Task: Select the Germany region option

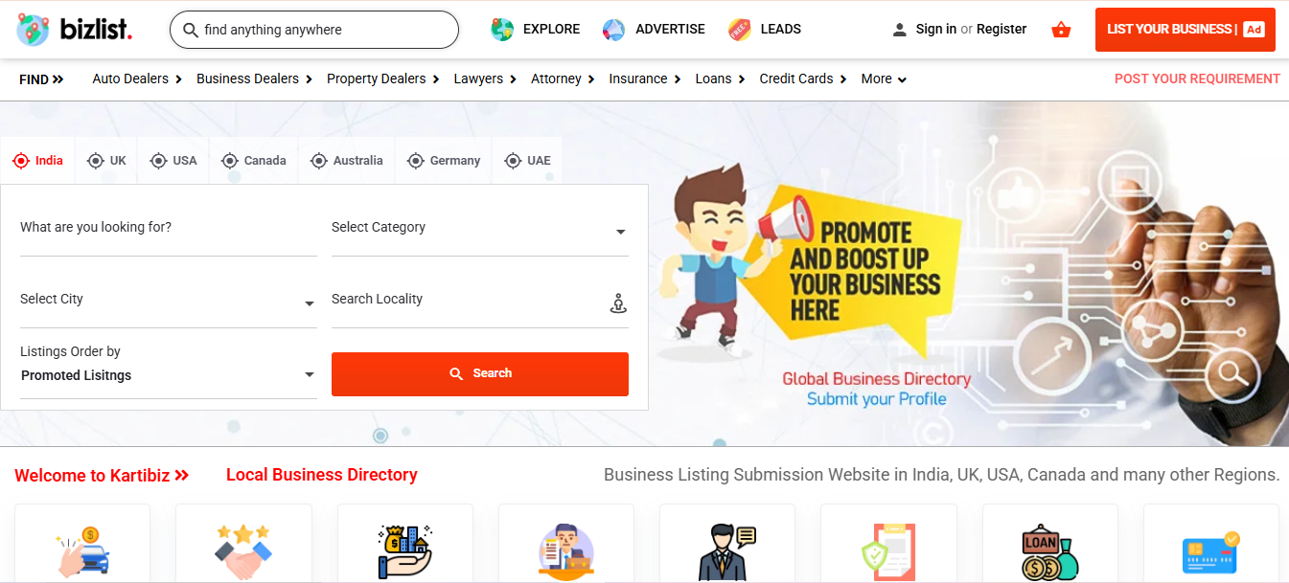Action: click(x=444, y=161)
